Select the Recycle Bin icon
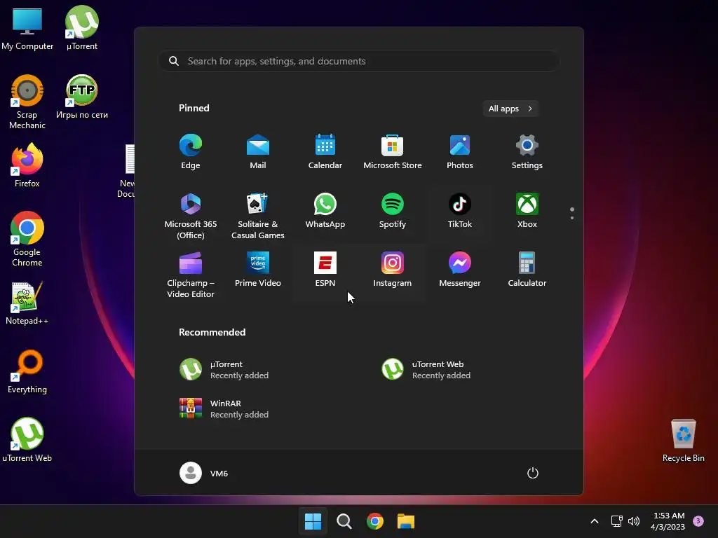 pyautogui.click(x=683, y=440)
